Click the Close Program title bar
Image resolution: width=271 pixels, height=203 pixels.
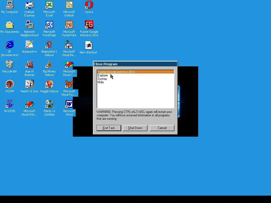[x=135, y=64]
